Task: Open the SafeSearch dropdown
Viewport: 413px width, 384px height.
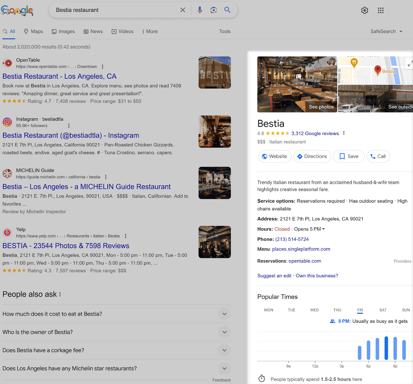Action: tap(386, 31)
